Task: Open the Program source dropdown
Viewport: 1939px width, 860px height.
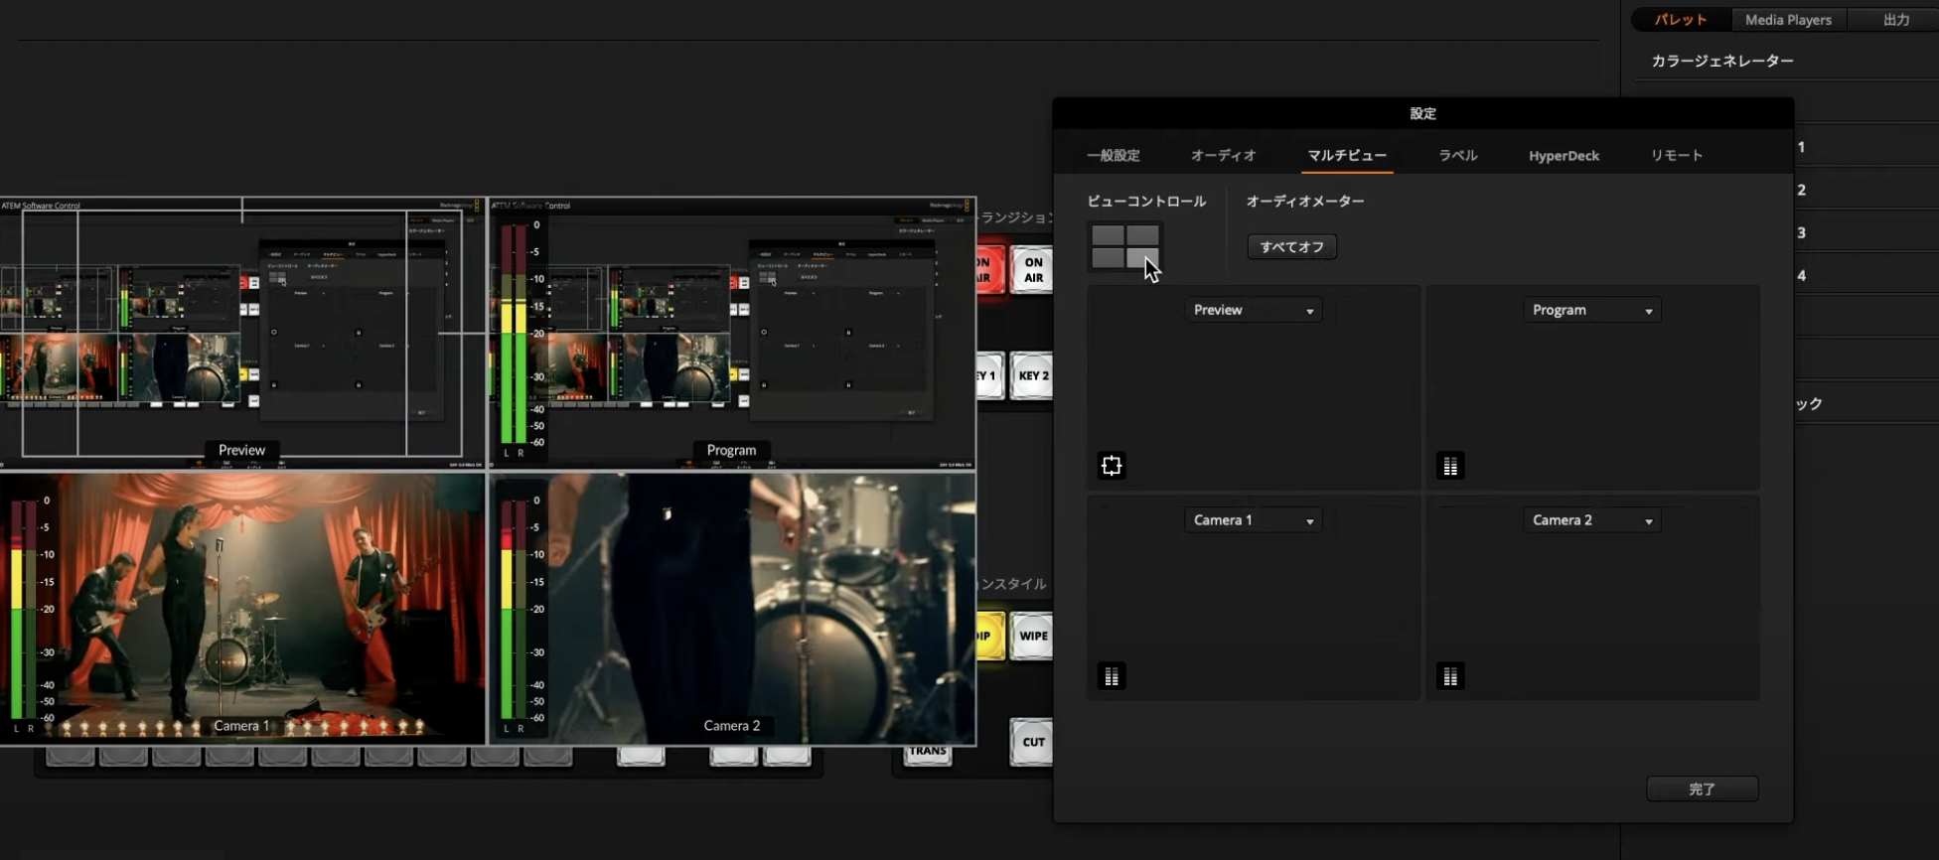Action: click(x=1591, y=311)
